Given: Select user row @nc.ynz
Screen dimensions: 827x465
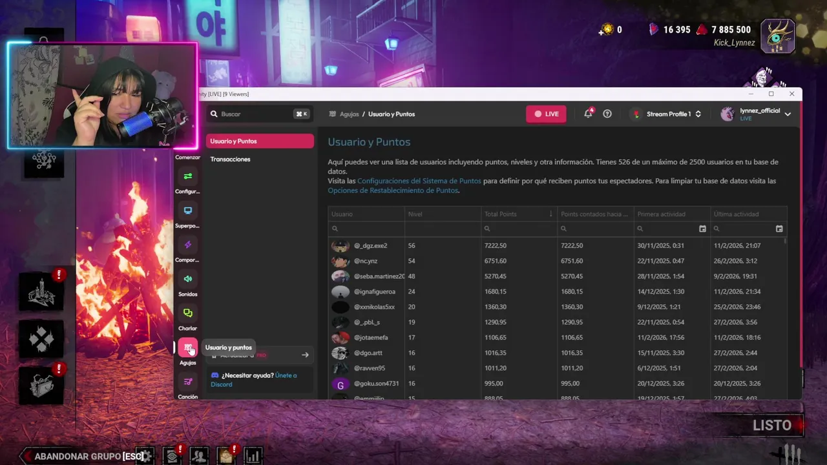Looking at the screenshot, I should point(557,261).
